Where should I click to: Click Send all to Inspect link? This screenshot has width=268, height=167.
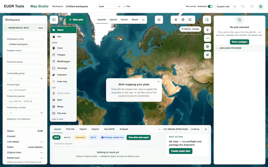pos(63,144)
